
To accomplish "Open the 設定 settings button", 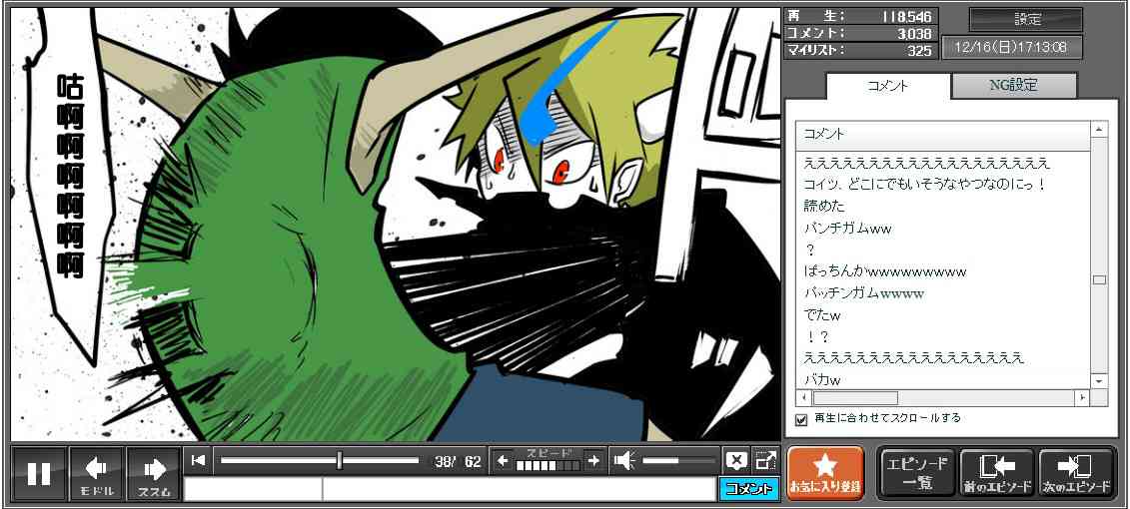I will tap(1026, 20).
